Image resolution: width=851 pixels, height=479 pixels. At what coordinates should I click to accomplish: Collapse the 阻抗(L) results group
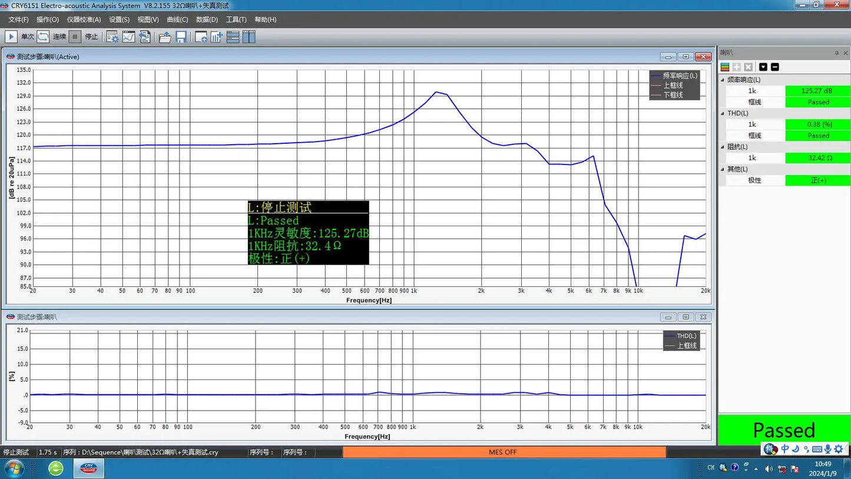pos(723,147)
